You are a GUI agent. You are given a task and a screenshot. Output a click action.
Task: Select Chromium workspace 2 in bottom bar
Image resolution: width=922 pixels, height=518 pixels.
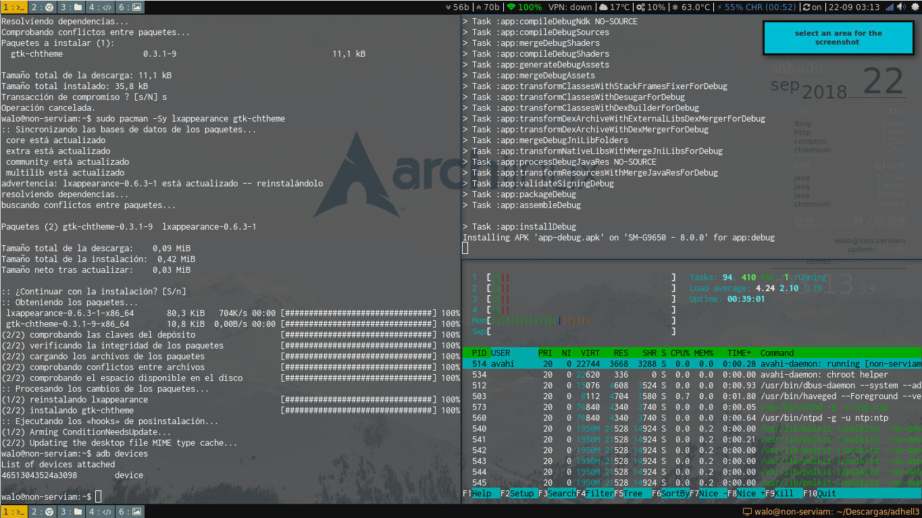[41, 511]
